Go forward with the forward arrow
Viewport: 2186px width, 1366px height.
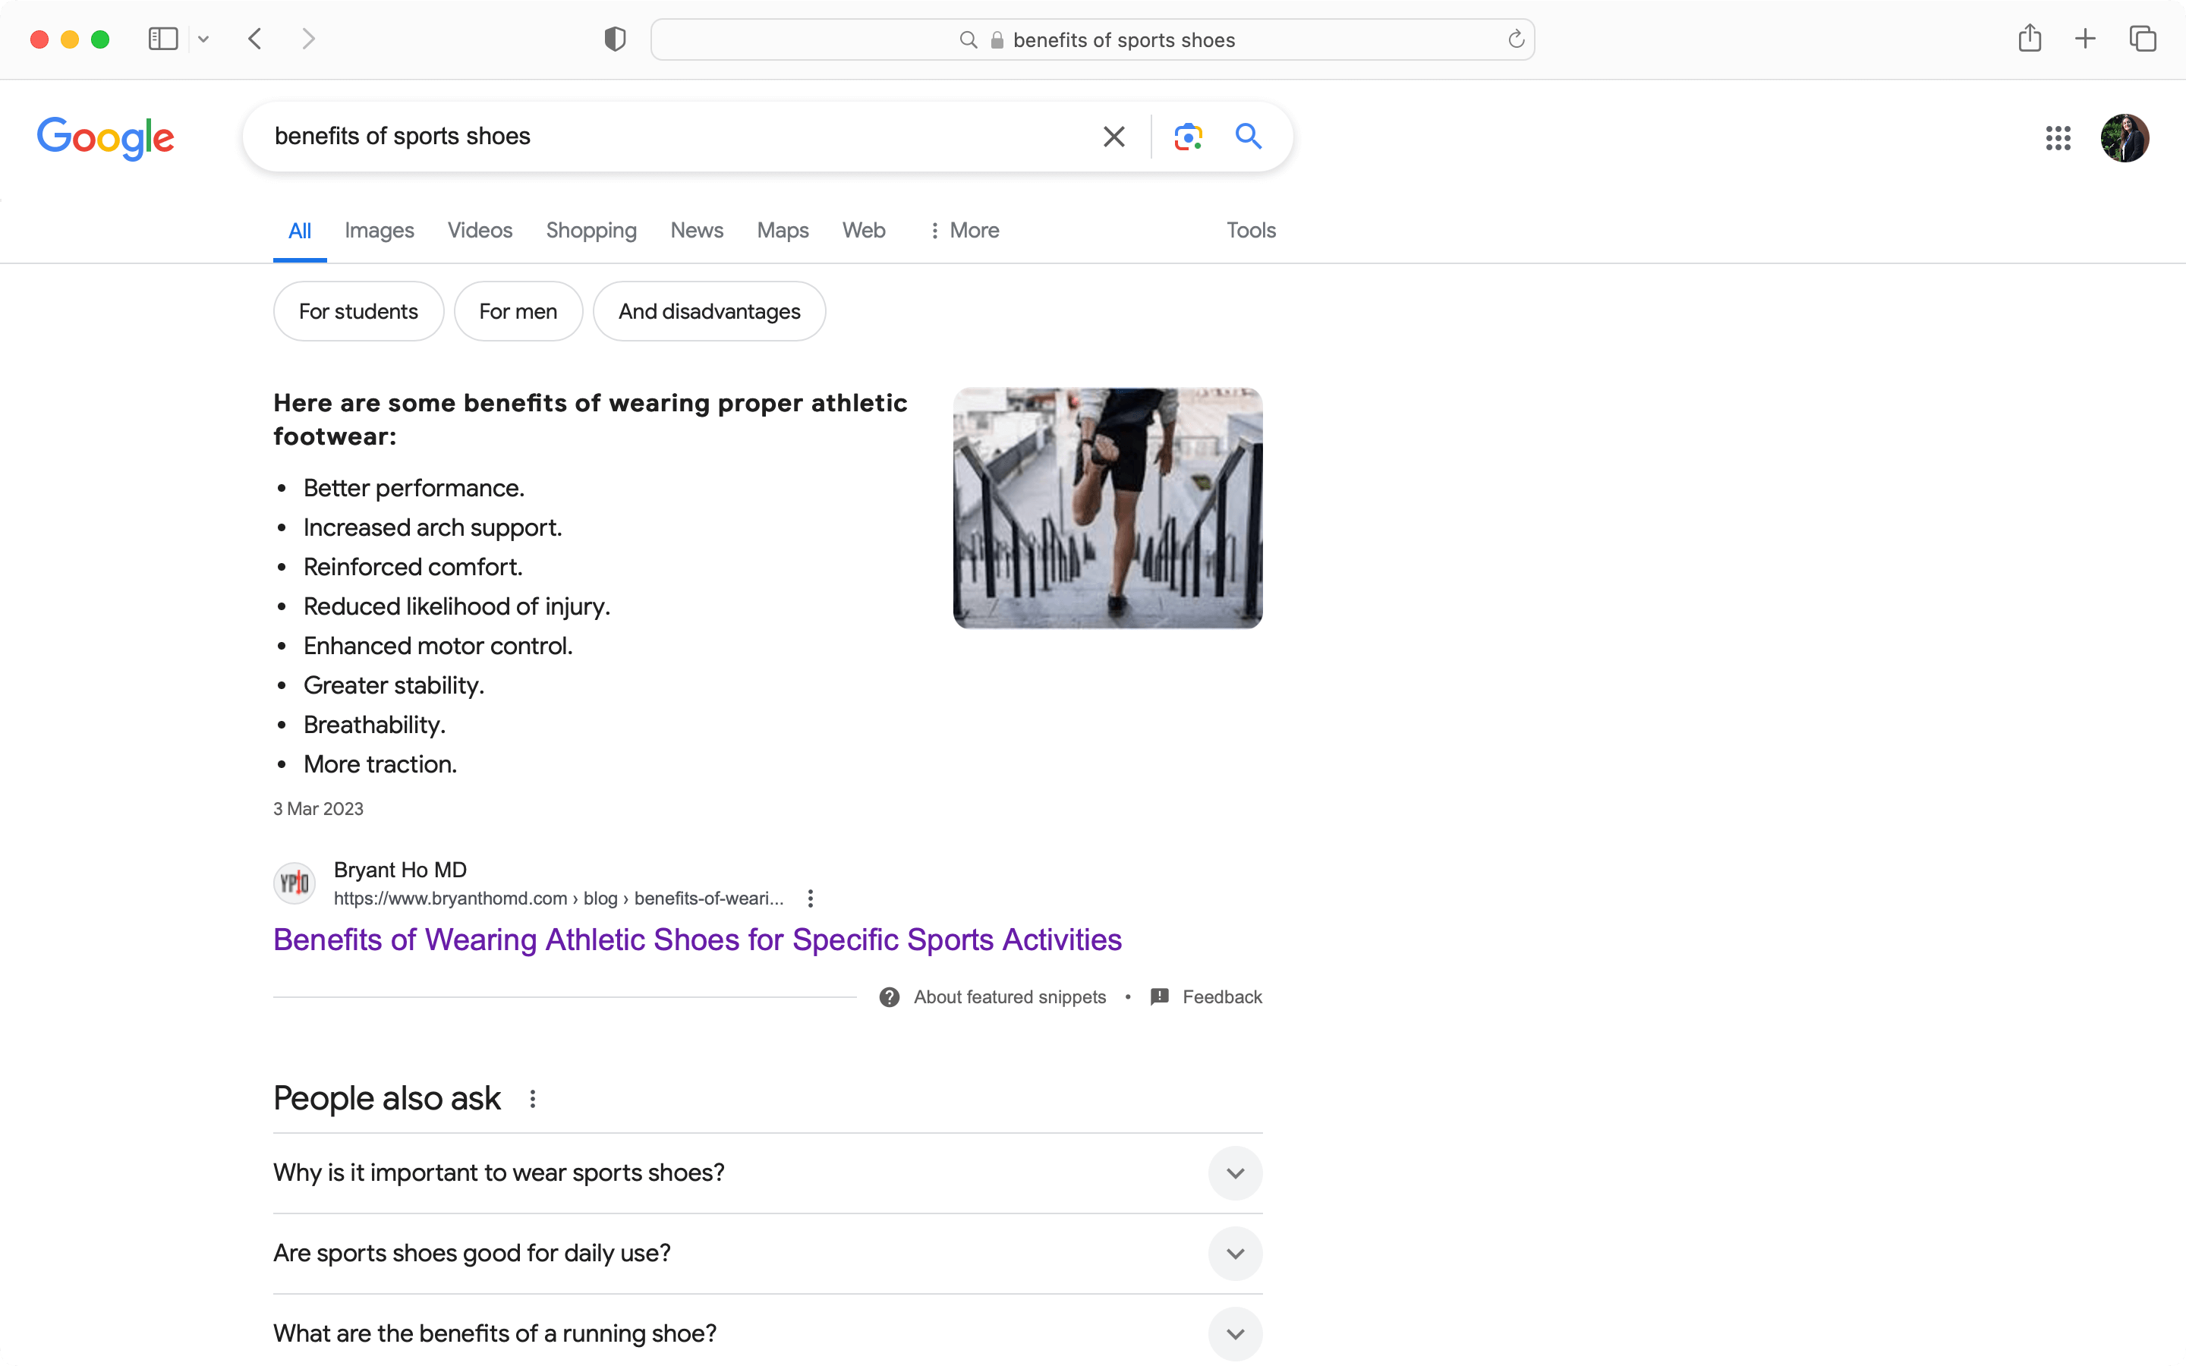(308, 39)
